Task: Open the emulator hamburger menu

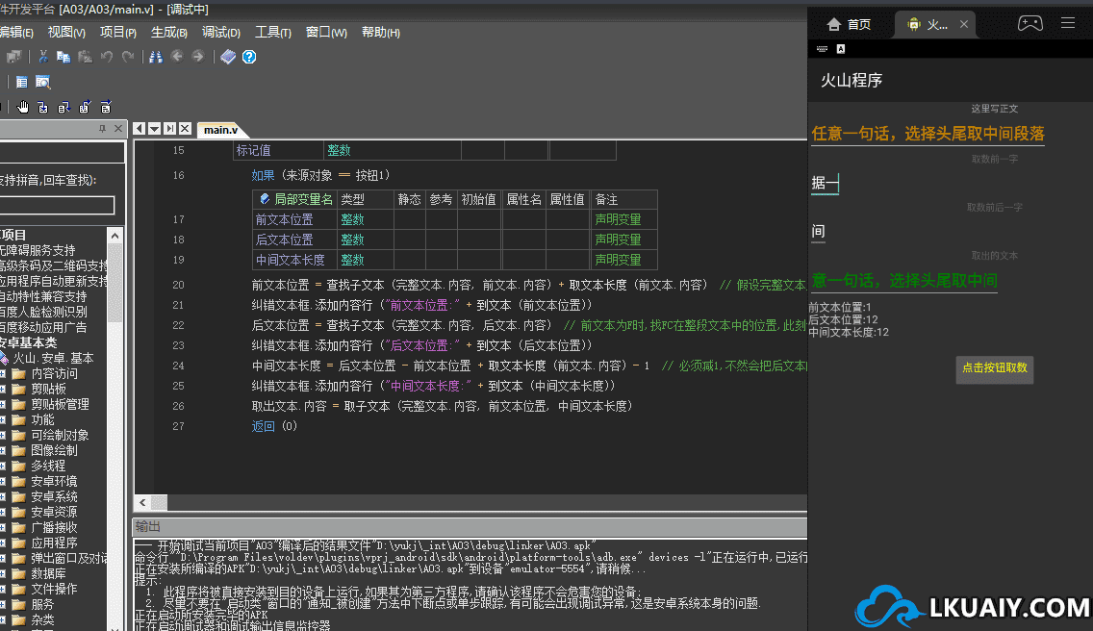Action: tap(1068, 23)
